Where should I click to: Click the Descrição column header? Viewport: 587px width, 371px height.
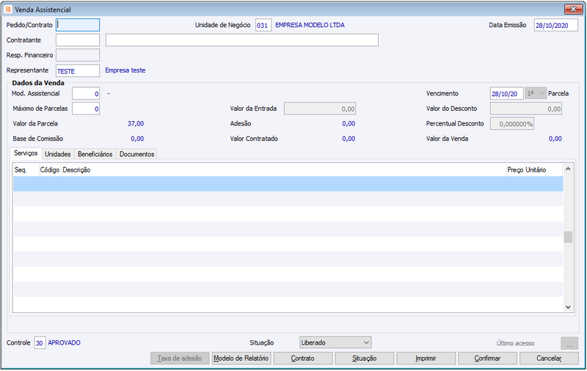point(283,170)
